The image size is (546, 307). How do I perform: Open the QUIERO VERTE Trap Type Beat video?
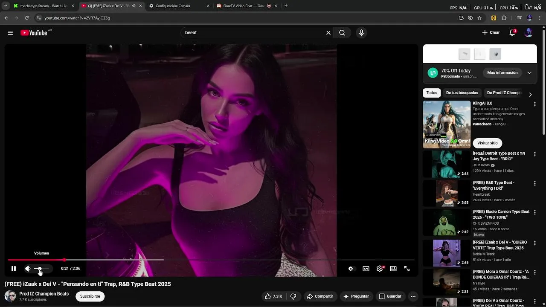[x=447, y=253]
